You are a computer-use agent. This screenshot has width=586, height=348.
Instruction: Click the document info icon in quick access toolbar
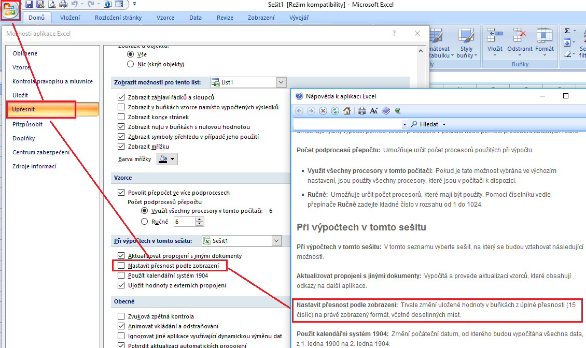point(108,5)
